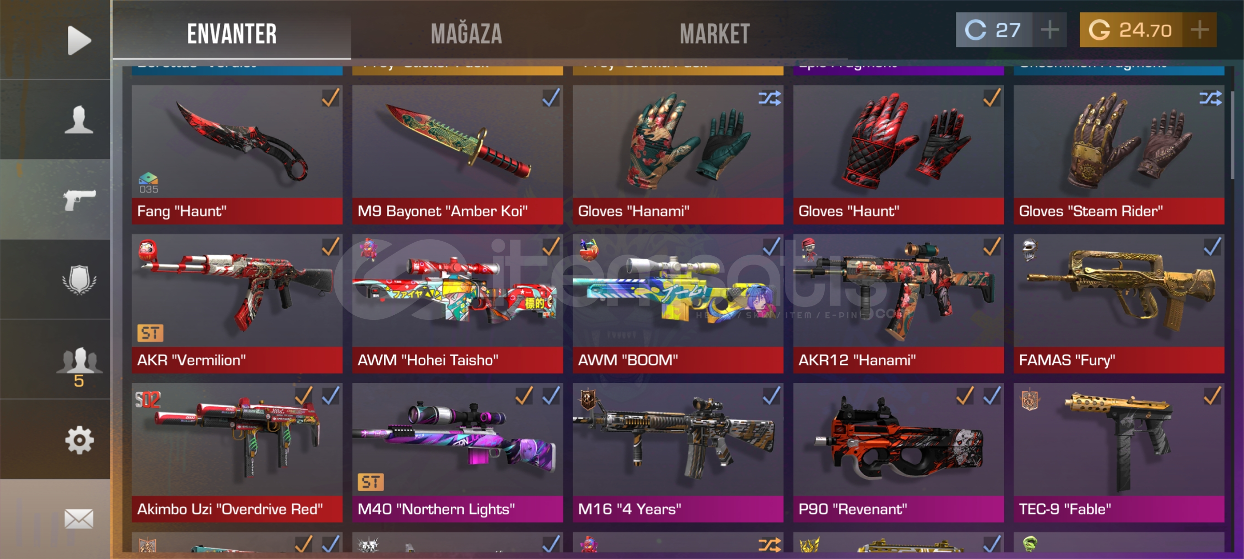Add gold with the plus button

1199,30
